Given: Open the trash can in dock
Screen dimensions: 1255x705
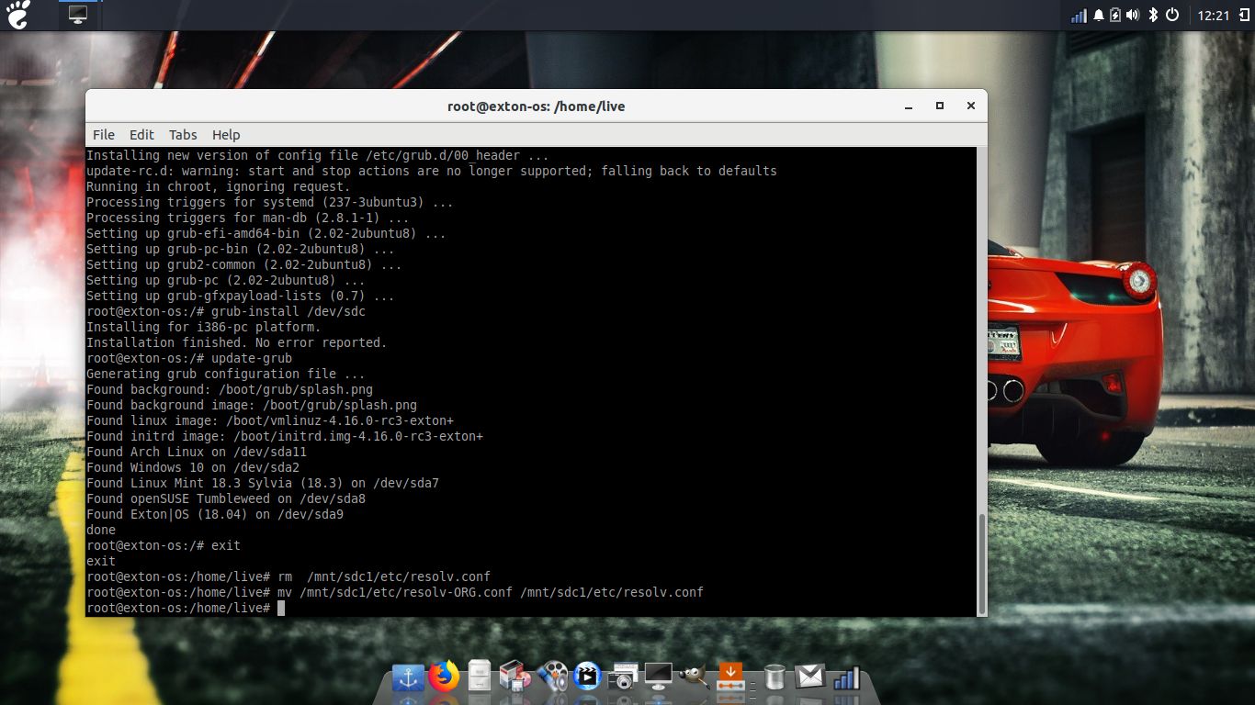Looking at the screenshot, I should pyautogui.click(x=774, y=677).
